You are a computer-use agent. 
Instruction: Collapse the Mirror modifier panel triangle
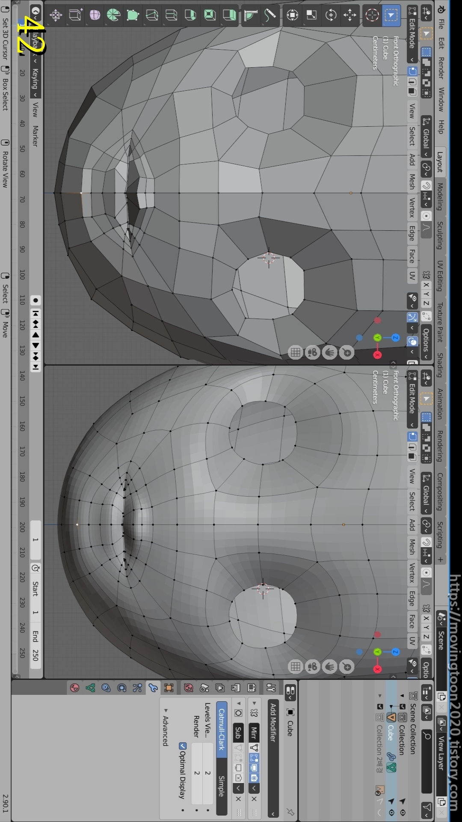[254, 703]
